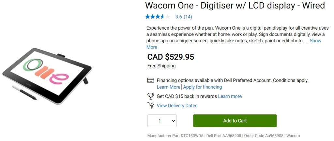
Task: Open the quantity dropdown
Action: tap(162, 121)
